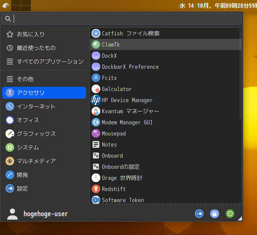Click into the menu search field
The height and width of the screenshot is (235, 257).
click(122, 19)
